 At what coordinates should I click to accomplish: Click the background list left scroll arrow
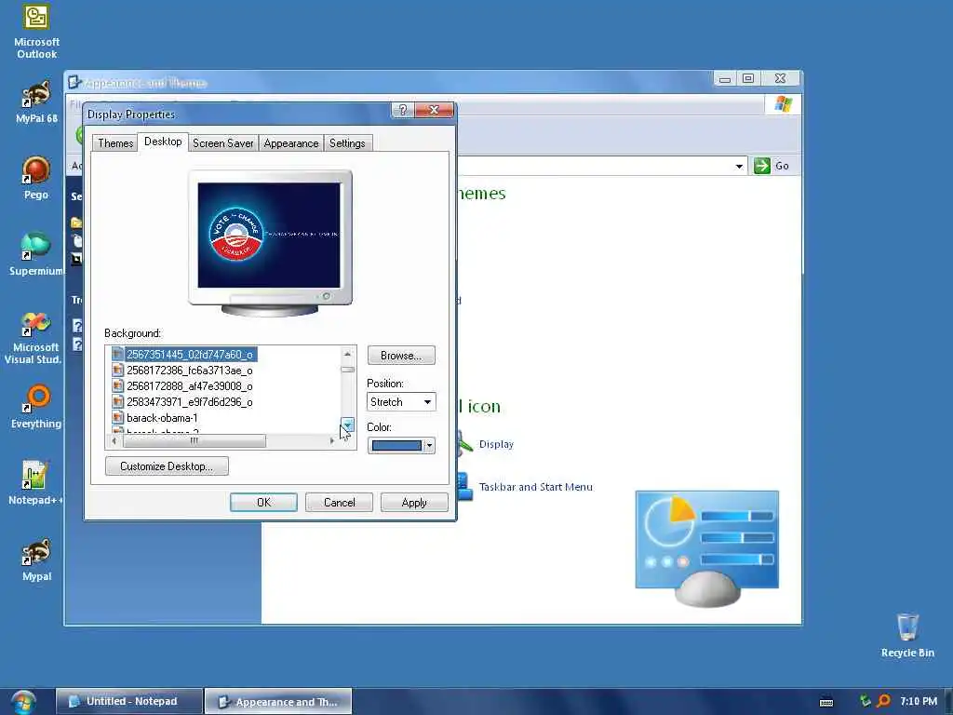[114, 440]
